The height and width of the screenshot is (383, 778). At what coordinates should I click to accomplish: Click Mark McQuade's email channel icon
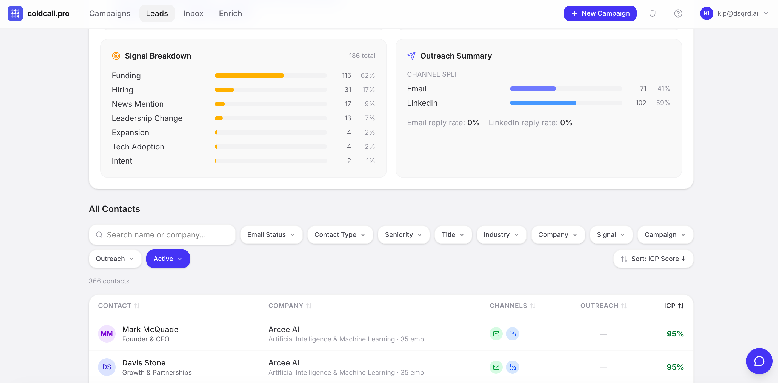496,333
